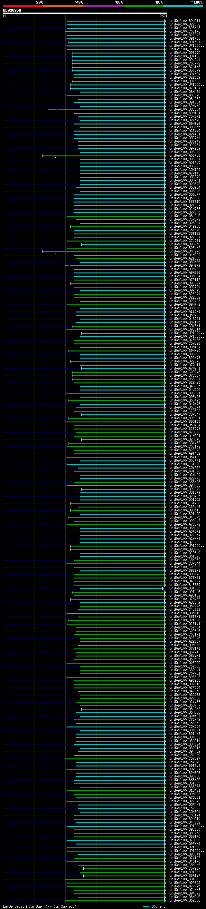Viewport: 206px width, 909px height.
Task: Select the UniRef100_Q84TD6 label
Action: click(185, 56)
